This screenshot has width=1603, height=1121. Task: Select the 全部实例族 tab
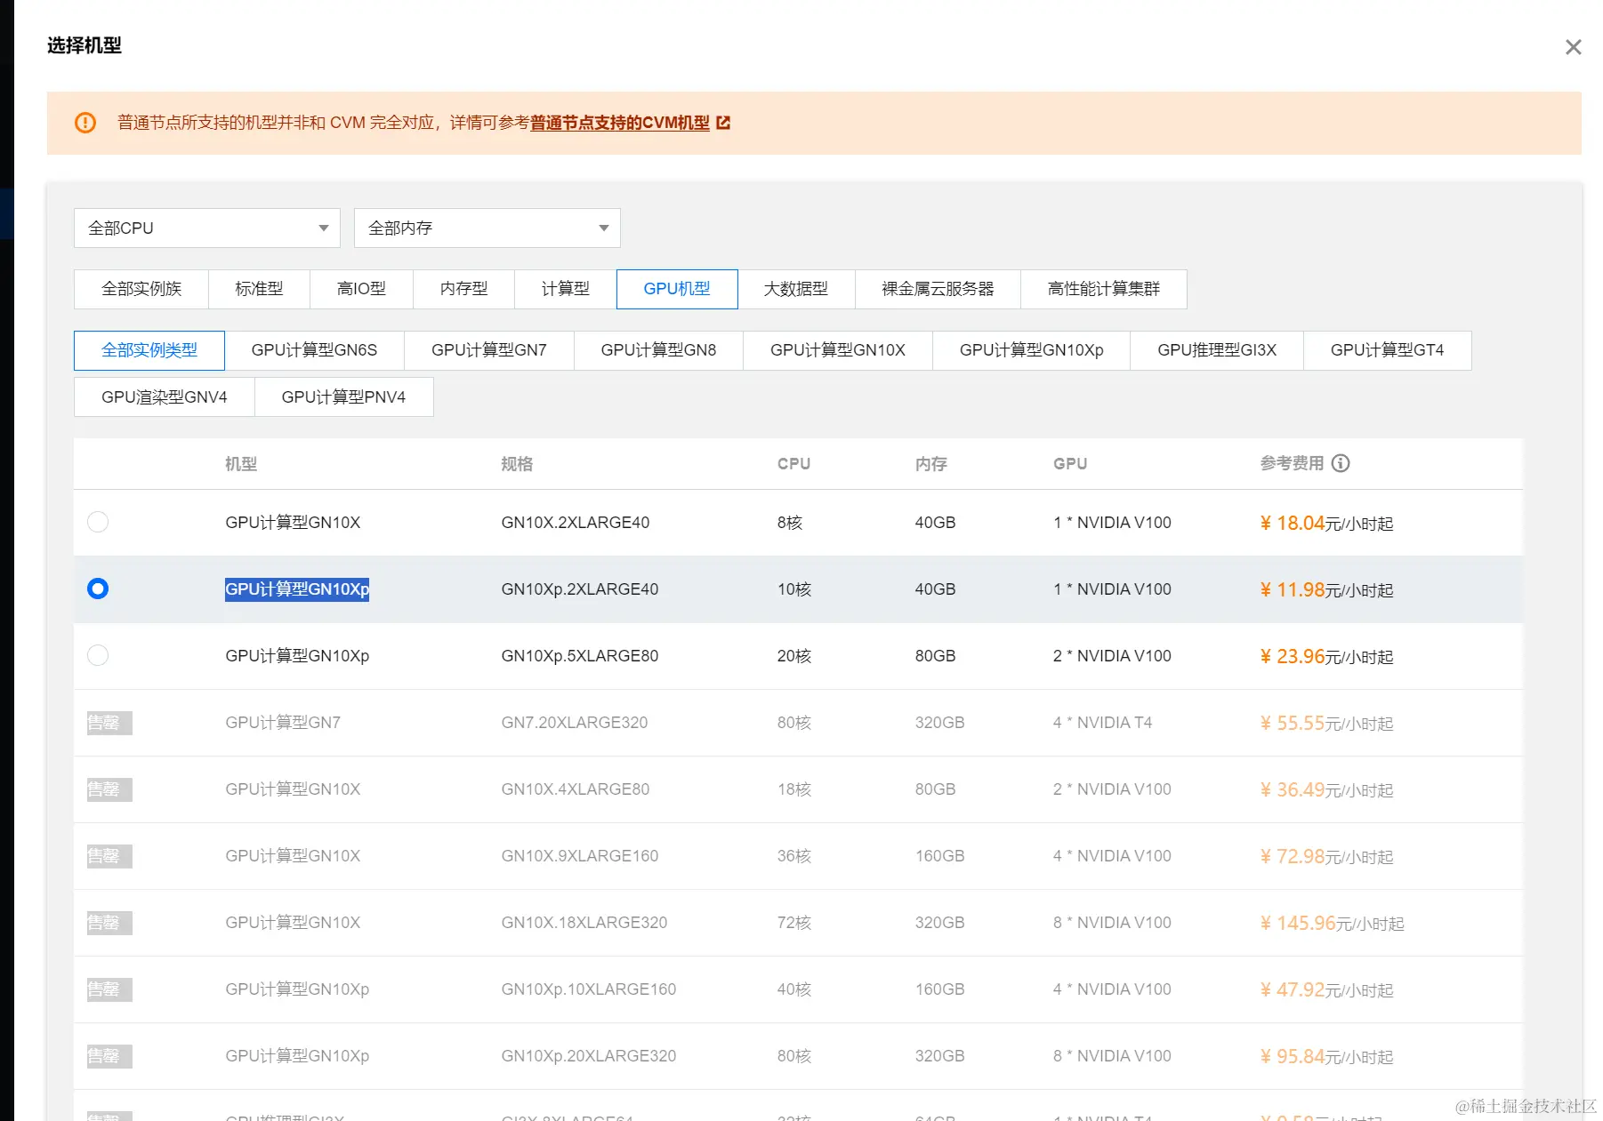click(x=141, y=289)
